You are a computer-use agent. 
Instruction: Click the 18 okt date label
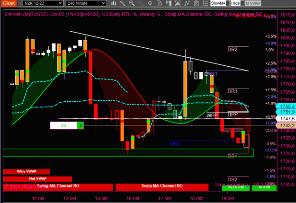pyautogui.click(x=196, y=198)
